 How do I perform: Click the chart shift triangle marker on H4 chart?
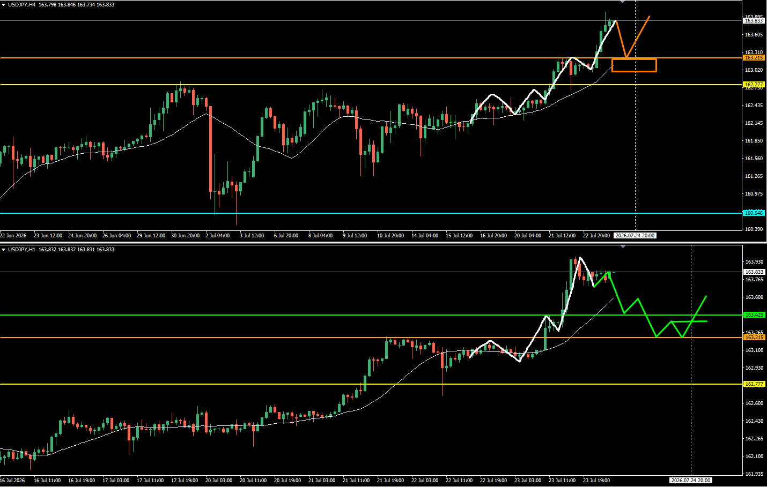pyautogui.click(x=622, y=2)
